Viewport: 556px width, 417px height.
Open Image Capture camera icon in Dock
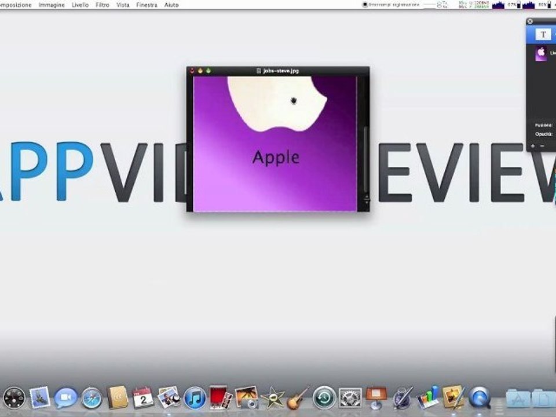click(247, 397)
